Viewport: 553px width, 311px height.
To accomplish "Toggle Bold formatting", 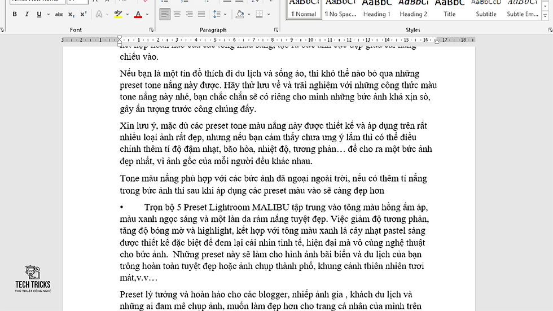I will point(15,14).
